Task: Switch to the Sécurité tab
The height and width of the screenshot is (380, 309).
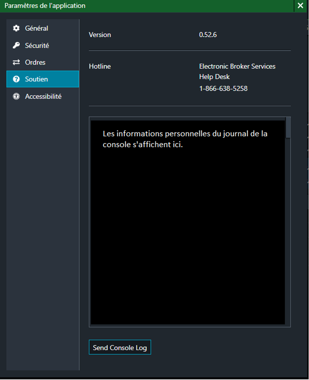Action: click(37, 46)
